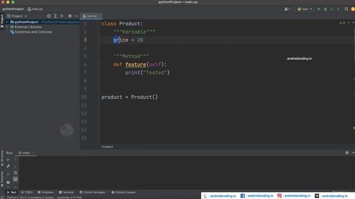Image resolution: width=355 pixels, height=199 pixels.
Task: Click main.py breadcrumb in navigation bar
Action: 35,9
